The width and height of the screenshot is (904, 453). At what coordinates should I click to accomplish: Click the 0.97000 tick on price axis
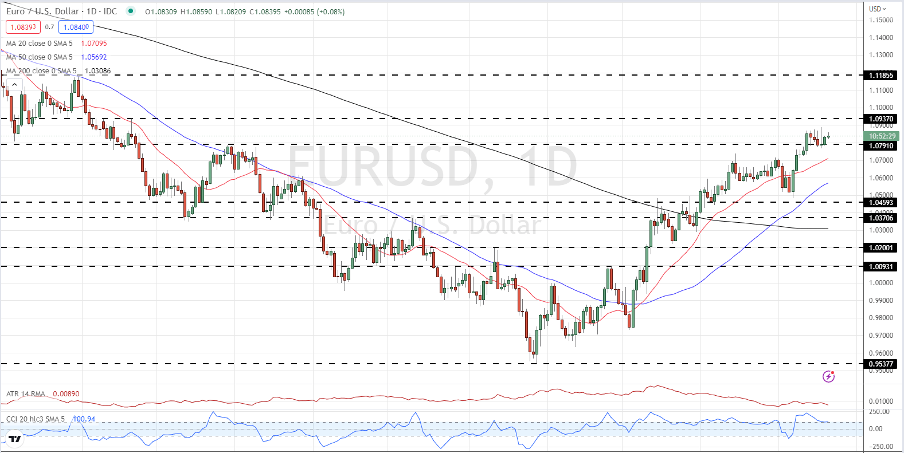coord(881,335)
